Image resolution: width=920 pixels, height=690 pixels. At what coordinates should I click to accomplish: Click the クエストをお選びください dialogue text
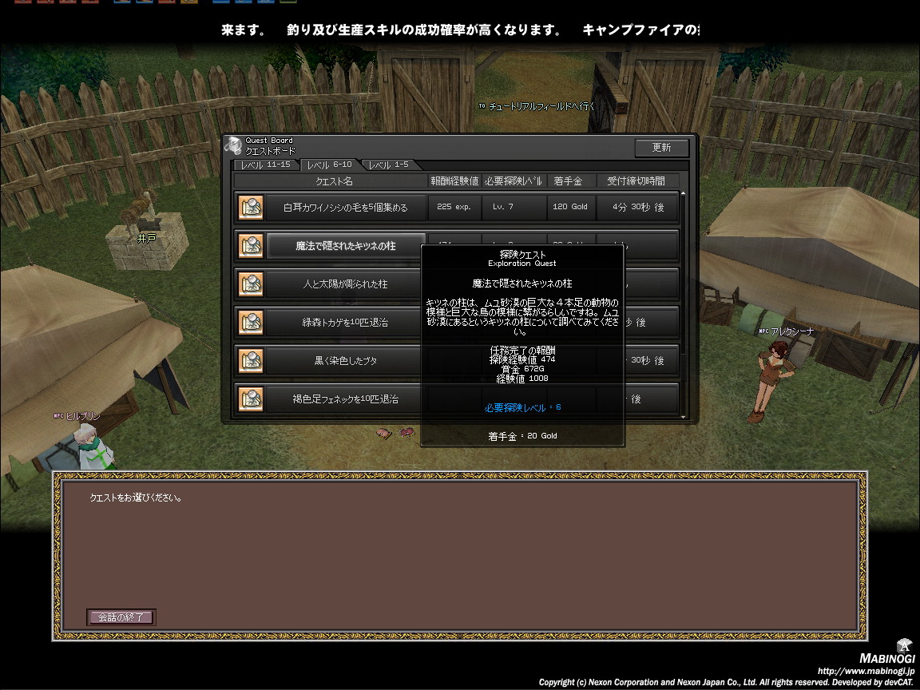point(136,498)
